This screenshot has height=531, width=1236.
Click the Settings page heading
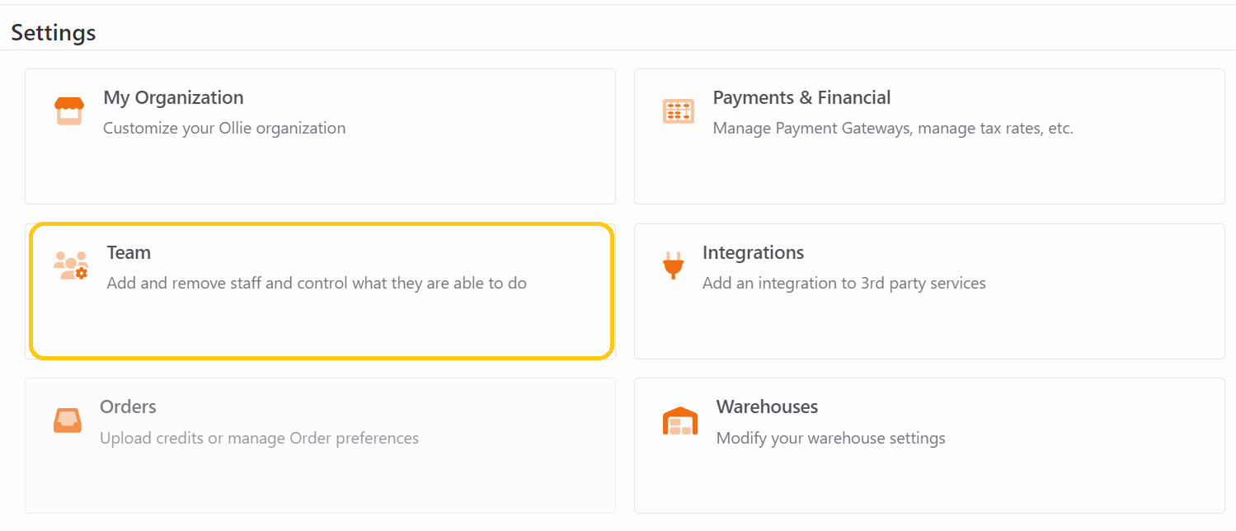tap(54, 32)
